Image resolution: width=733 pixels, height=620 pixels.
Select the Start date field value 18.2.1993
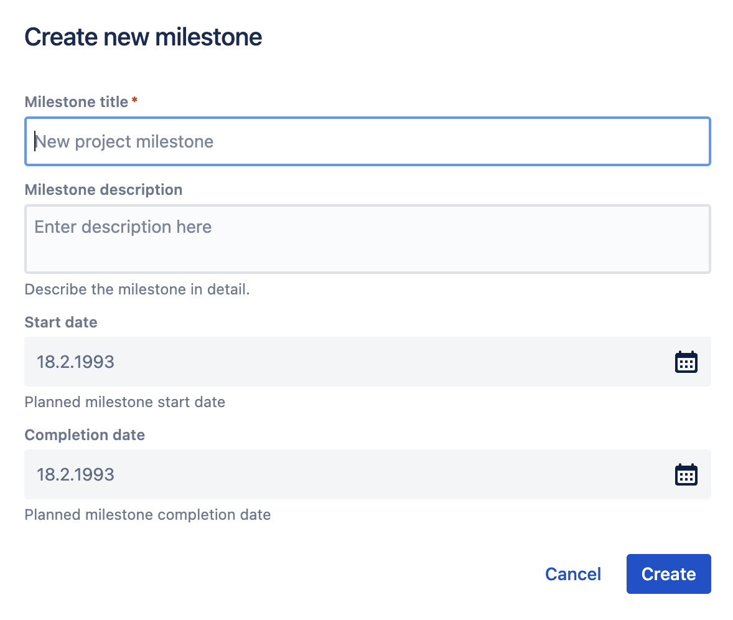(x=75, y=362)
